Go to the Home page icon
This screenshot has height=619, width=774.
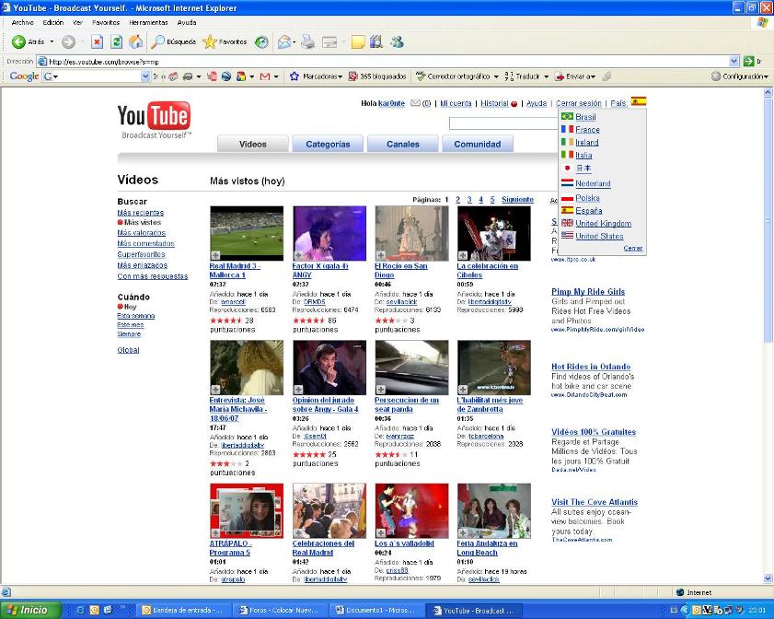tap(135, 42)
